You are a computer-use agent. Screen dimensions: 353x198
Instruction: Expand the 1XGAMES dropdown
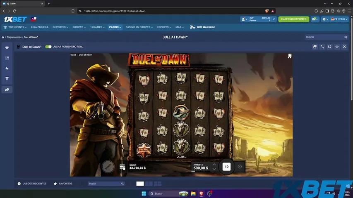(x=98, y=27)
